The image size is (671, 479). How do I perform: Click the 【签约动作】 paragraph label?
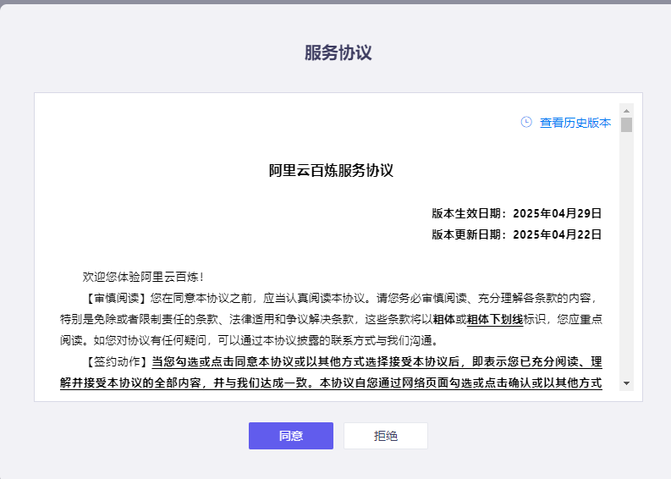[x=116, y=362]
